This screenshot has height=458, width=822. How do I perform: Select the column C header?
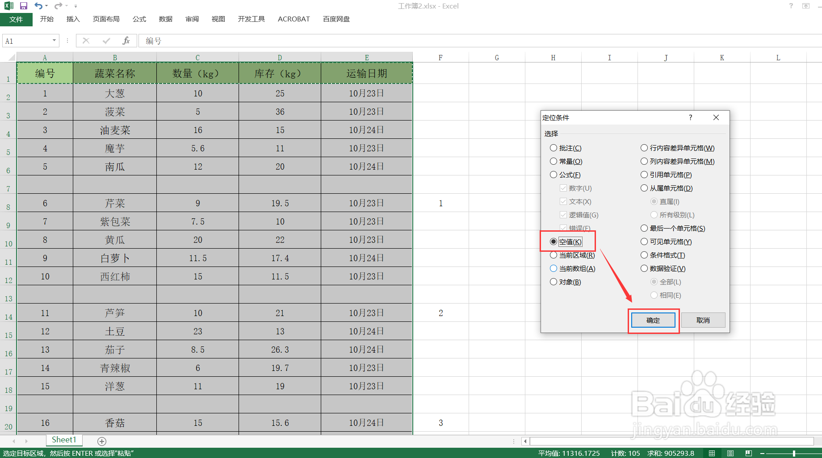click(x=197, y=58)
